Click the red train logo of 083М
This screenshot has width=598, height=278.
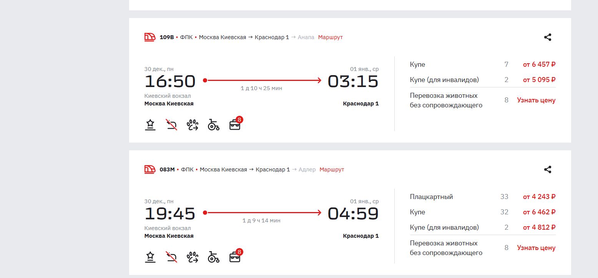pos(150,169)
